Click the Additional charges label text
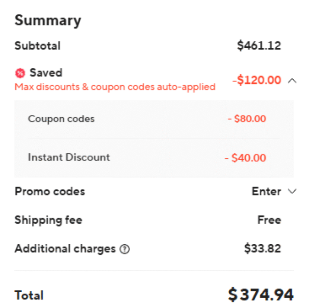This screenshot has width=309, height=308. [x=65, y=249]
